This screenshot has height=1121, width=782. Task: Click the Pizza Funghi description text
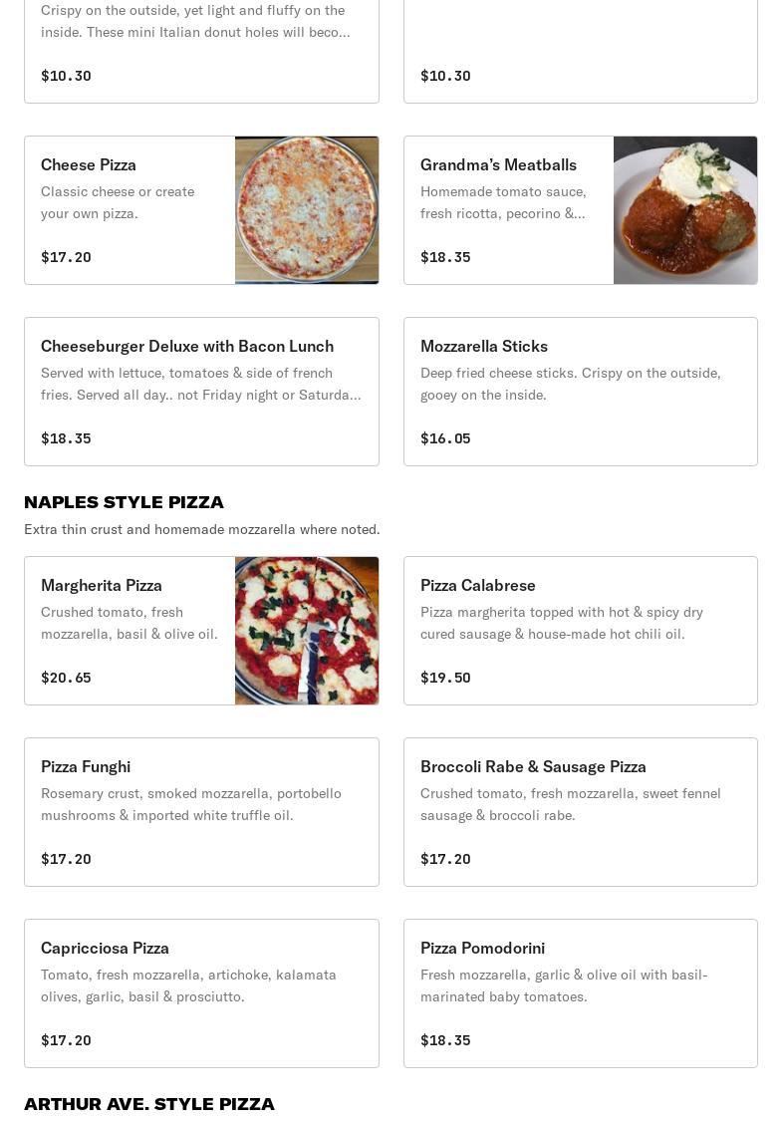tap(191, 804)
